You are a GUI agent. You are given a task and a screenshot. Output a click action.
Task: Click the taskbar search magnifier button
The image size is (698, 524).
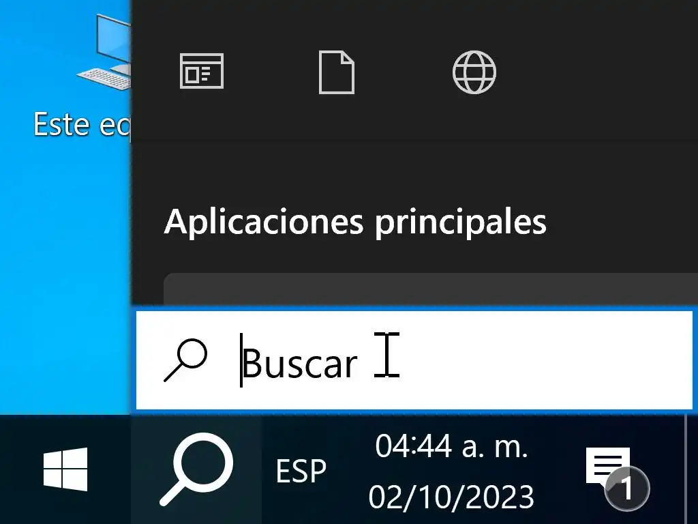point(196,469)
